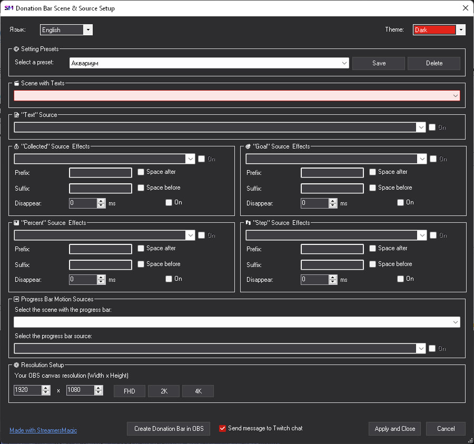Click the Setting Presets section icon

tap(16, 49)
